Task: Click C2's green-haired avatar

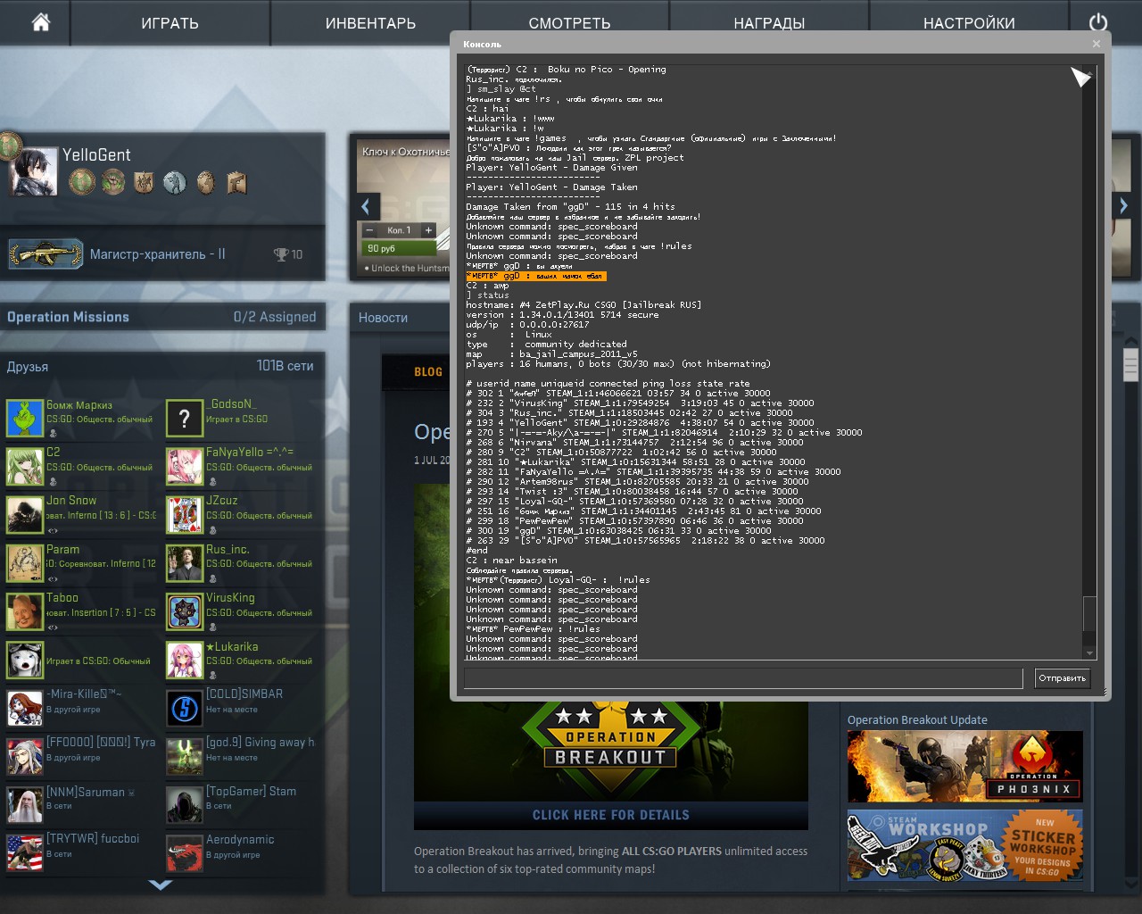Action: (24, 466)
